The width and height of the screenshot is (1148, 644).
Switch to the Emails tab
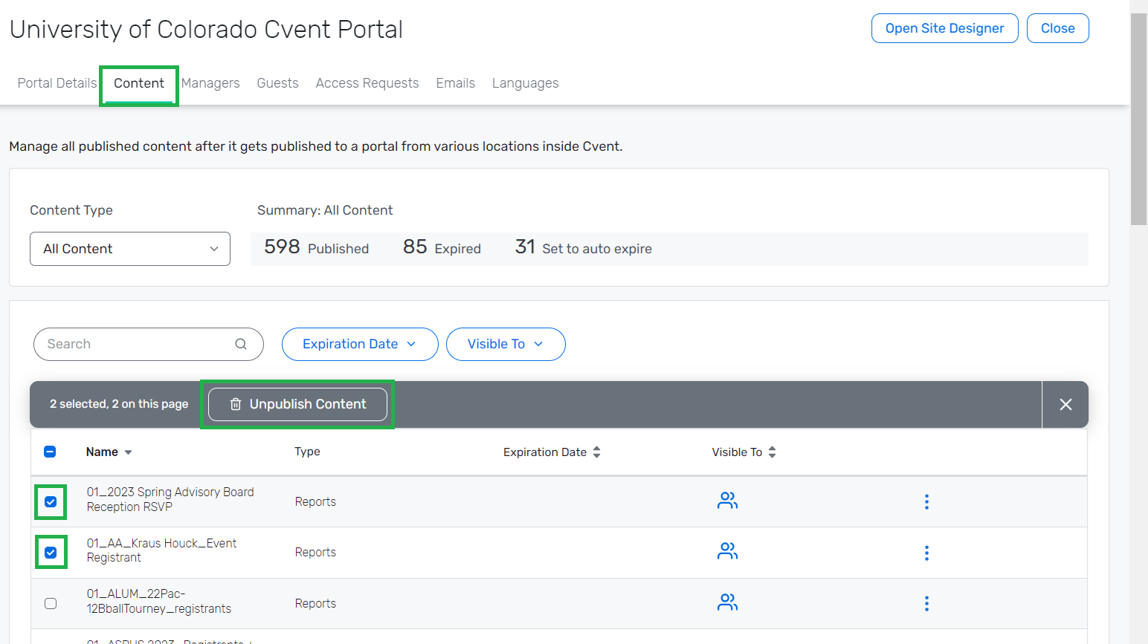click(456, 83)
